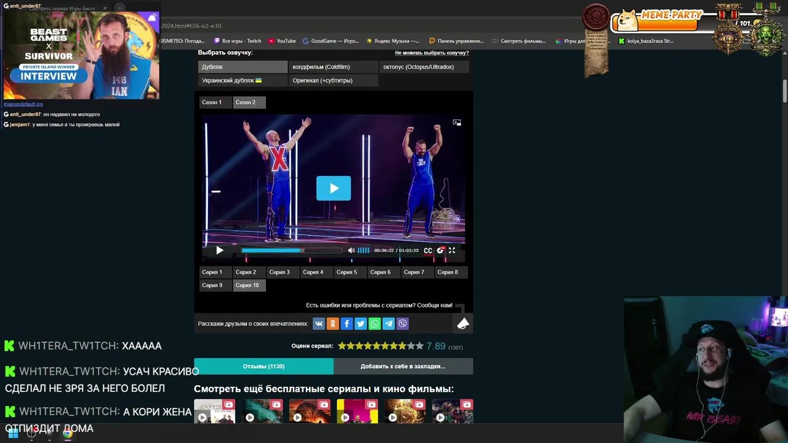
Task: Click 'Добавить к себе в закладки...' button
Action: click(x=403, y=366)
